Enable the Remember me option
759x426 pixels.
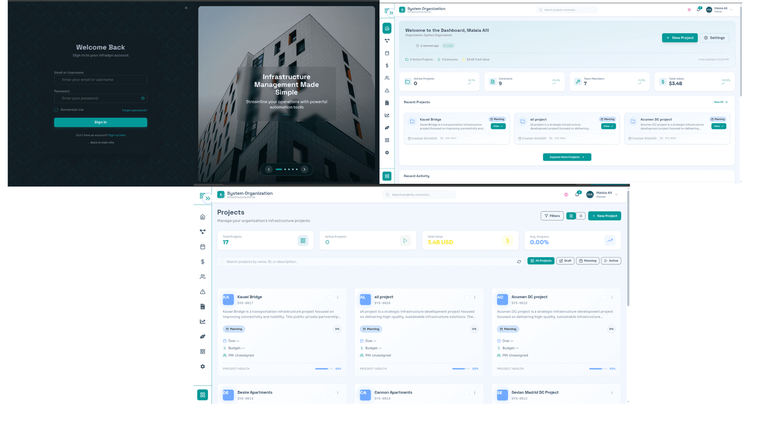click(x=56, y=110)
